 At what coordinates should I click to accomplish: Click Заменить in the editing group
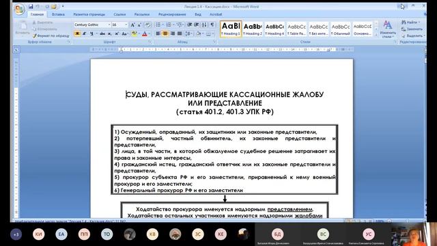coord(412,29)
